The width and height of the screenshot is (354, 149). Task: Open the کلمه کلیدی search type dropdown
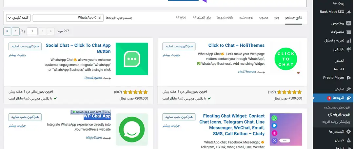point(18,18)
